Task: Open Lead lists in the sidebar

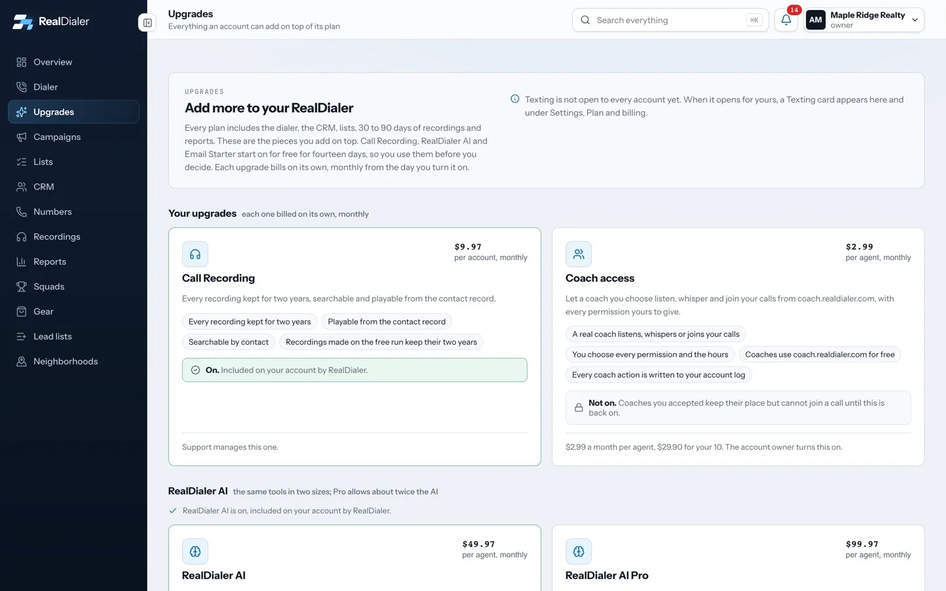Action: [74, 337]
